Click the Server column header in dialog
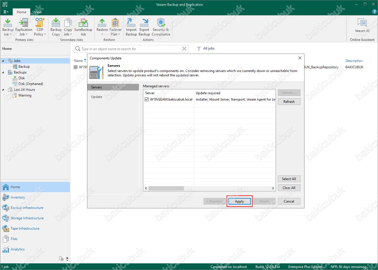Image resolution: width=378 pixels, height=270 pixels. (169, 93)
